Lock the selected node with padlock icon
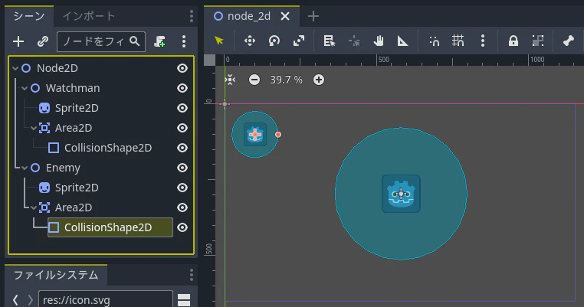This screenshot has height=307, width=584. point(513,41)
